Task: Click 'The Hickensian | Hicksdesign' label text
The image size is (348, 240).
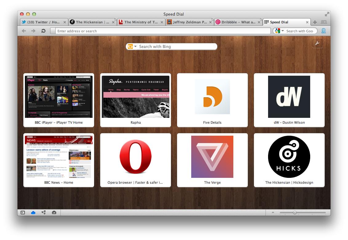Action: [289, 182]
